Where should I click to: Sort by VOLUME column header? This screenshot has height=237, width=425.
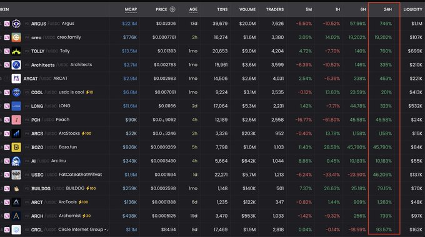pos(247,9)
